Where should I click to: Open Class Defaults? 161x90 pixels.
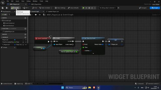tap(73, 8)
